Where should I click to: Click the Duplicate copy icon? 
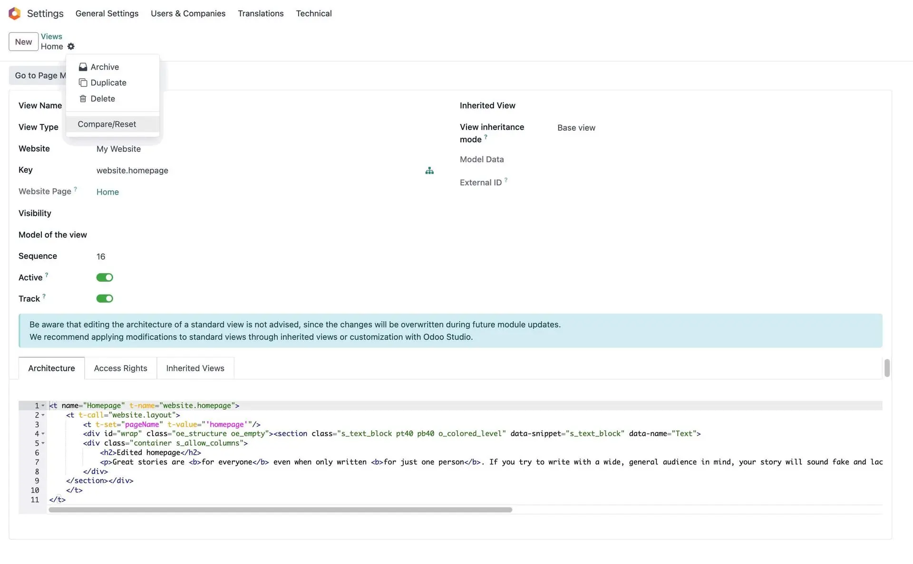coord(83,83)
